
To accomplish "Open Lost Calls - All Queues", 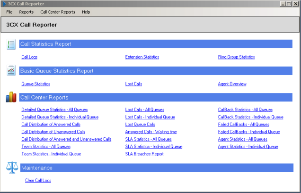I will pos(145,109).
